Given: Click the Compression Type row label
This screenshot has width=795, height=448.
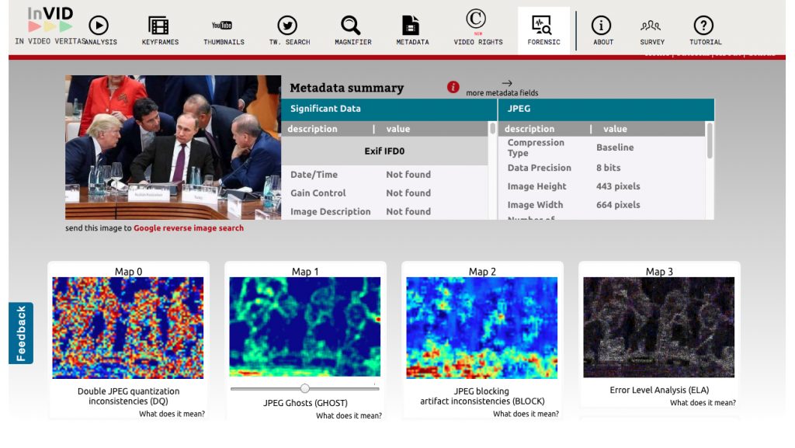Looking at the screenshot, I should click(536, 148).
